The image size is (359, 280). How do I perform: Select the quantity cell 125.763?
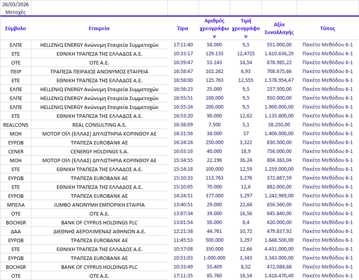coord(214,81)
